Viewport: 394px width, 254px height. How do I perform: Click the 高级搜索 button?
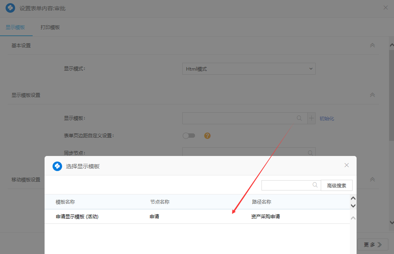coord(336,185)
